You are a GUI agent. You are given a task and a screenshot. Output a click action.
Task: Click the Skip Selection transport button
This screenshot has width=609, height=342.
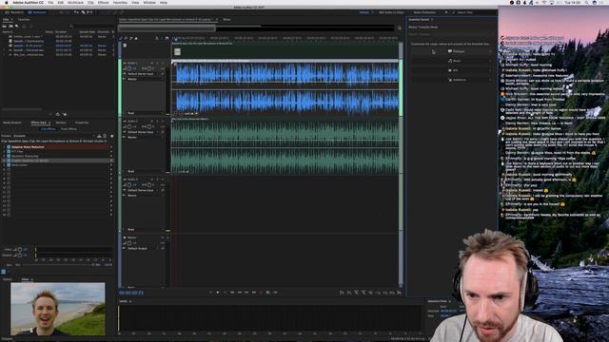click(x=275, y=293)
